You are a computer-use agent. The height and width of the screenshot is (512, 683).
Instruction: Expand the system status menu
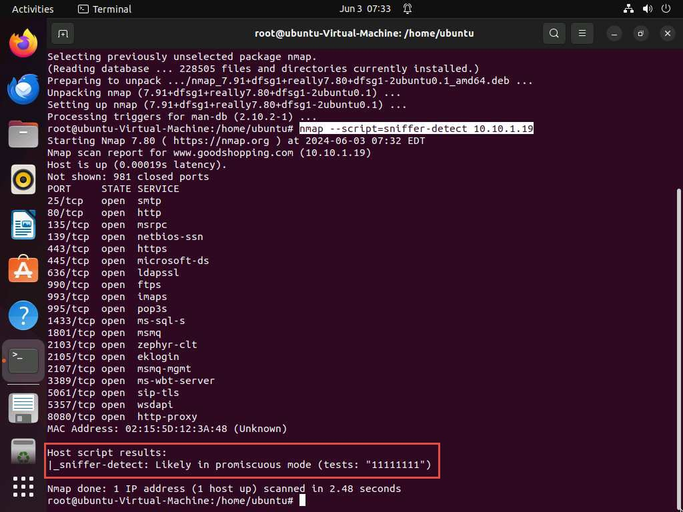click(647, 9)
